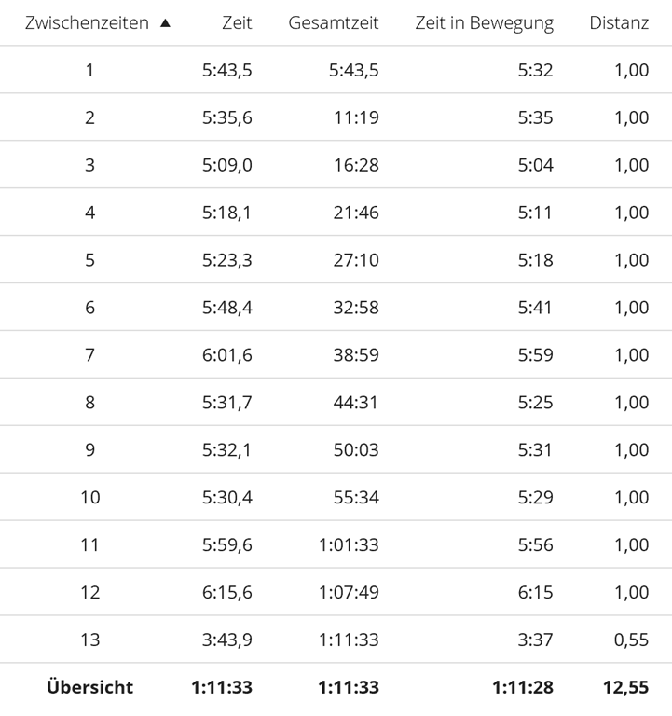The width and height of the screenshot is (672, 716).
Task: Select lap 9 time 5:32,1
Action: click(226, 450)
